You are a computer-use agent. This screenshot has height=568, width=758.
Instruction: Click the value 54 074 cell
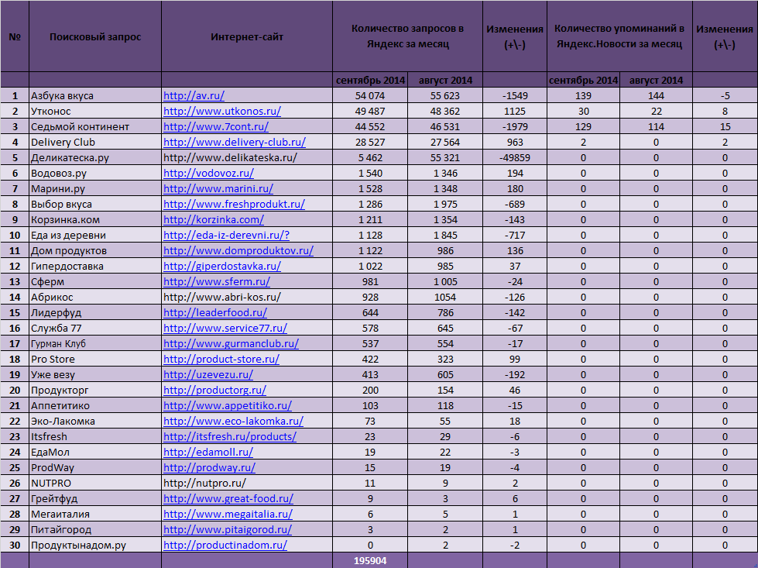(x=370, y=96)
